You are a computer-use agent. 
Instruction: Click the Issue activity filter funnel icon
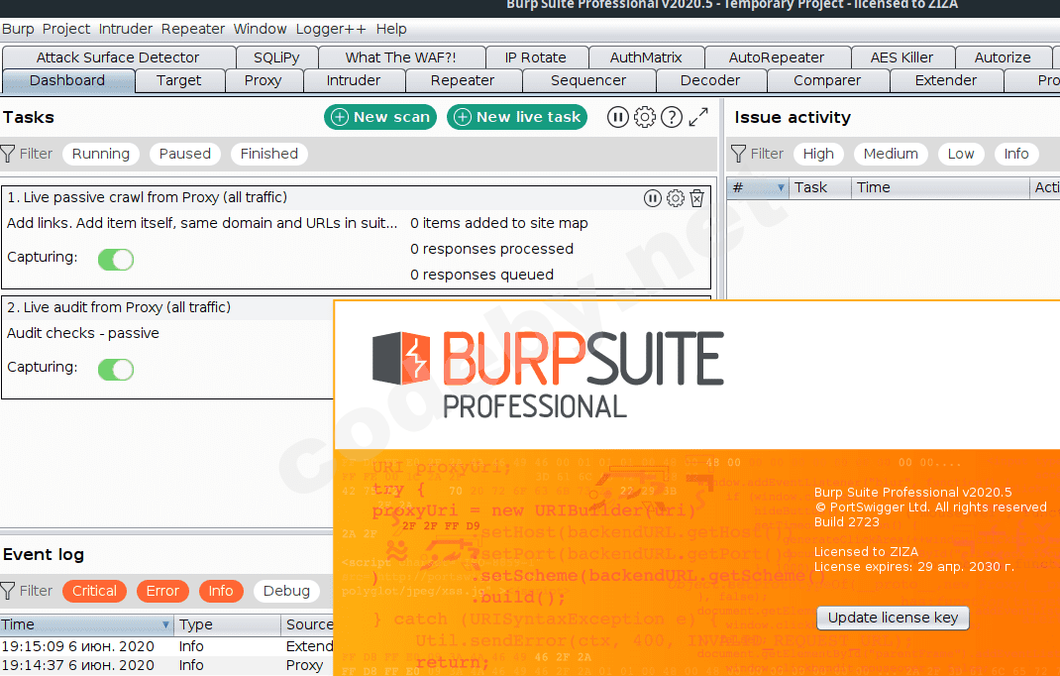[739, 154]
